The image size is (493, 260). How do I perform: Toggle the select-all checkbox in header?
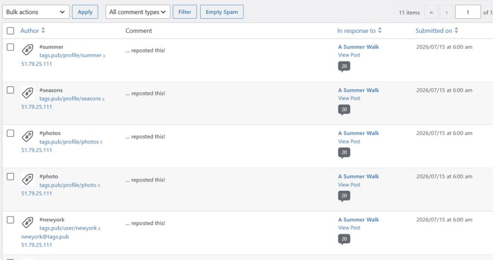pyautogui.click(x=11, y=30)
